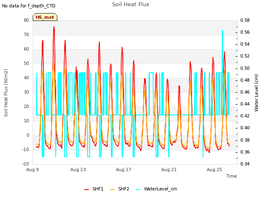Click the 0.38 right-axis tick label

click(245, 140)
